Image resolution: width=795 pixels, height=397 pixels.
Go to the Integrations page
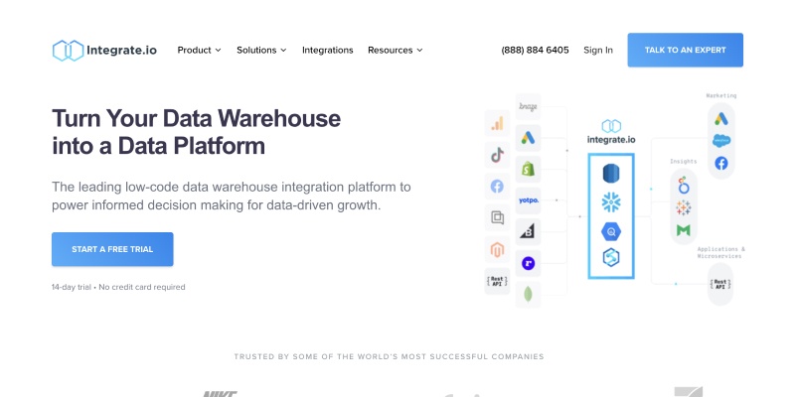[x=328, y=51]
